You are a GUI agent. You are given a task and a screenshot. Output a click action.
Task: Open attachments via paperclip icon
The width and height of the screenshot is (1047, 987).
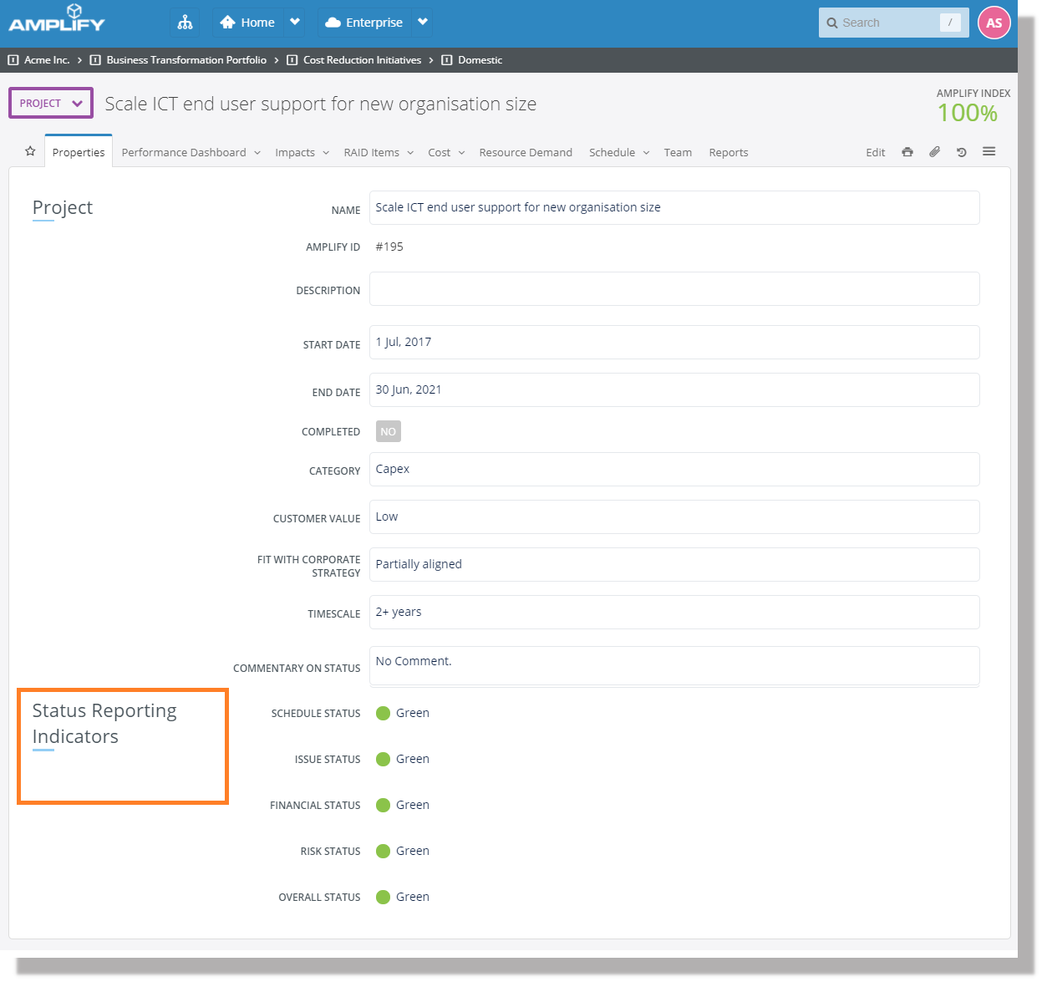pyautogui.click(x=934, y=152)
